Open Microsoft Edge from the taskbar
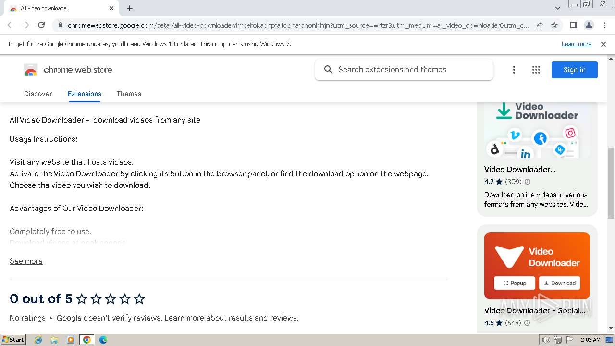 tap(103, 340)
